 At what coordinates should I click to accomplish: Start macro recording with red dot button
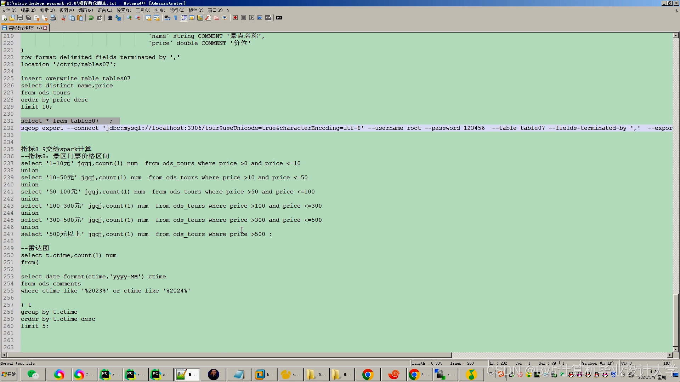235,18
